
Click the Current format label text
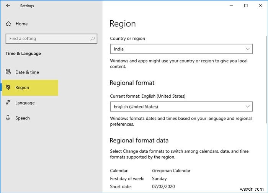coord(148,96)
